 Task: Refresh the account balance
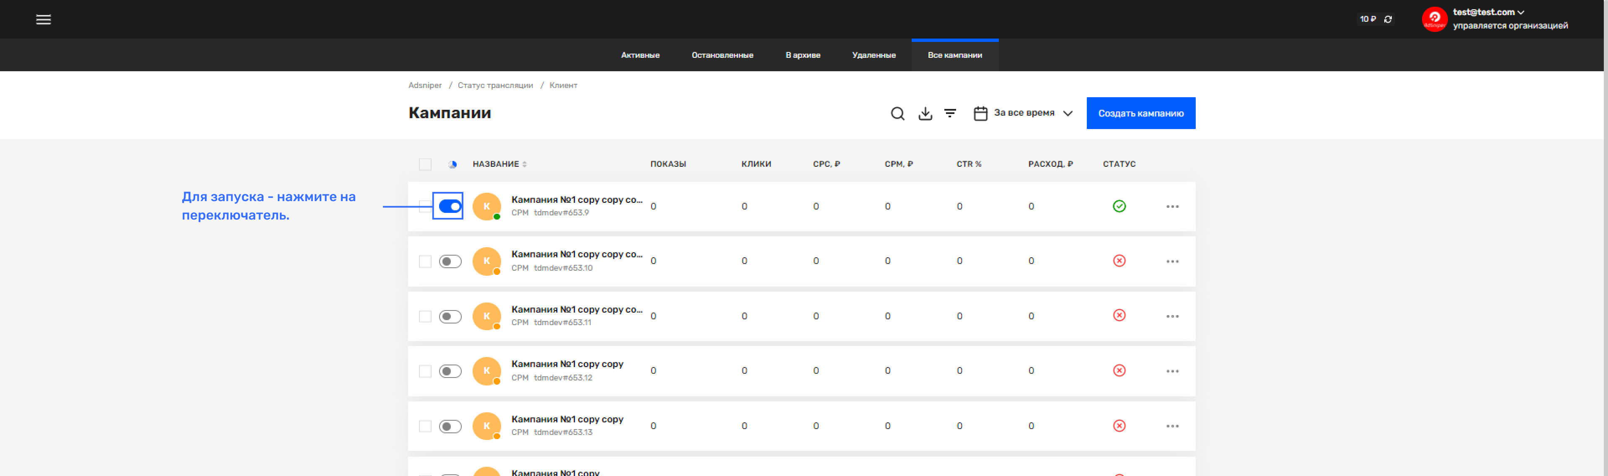point(1388,19)
